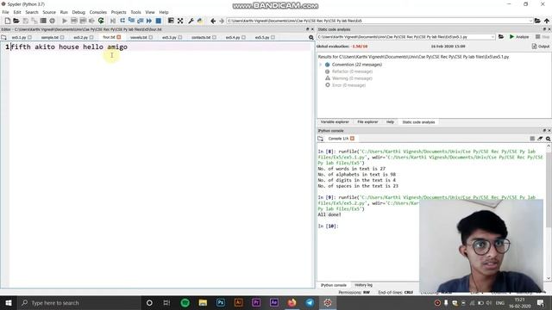Go forward with the right arrow icon

(222, 21)
